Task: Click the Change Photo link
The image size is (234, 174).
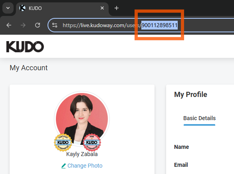Action: 85,166
